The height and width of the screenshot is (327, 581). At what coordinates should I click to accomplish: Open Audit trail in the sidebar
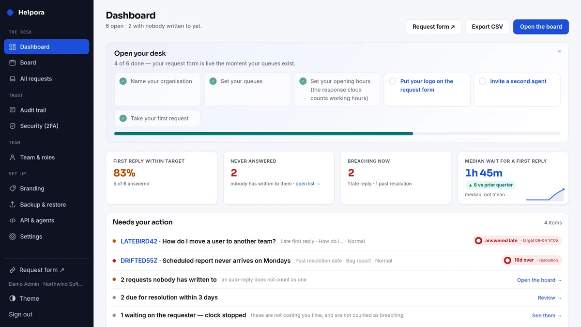(46, 110)
